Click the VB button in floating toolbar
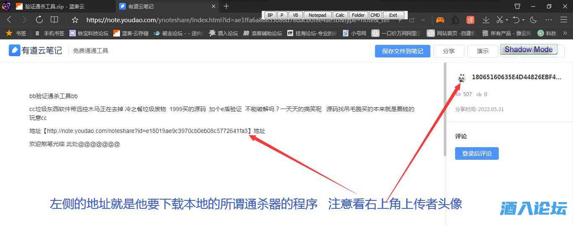The width and height of the screenshot is (573, 226). tap(295, 15)
